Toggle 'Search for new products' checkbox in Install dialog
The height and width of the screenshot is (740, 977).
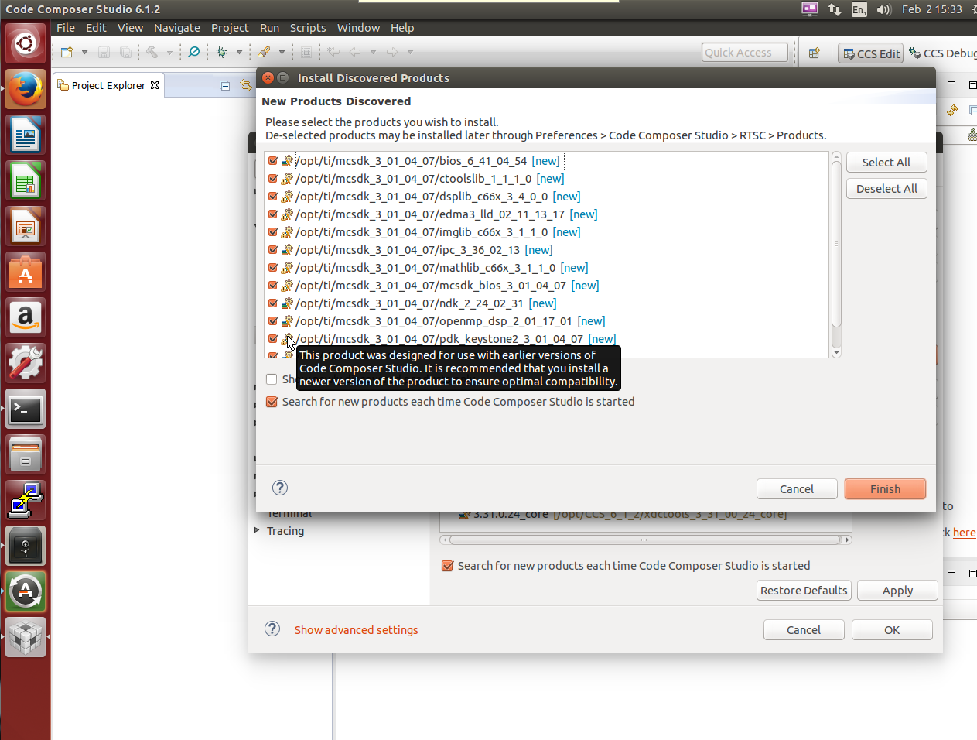272,402
